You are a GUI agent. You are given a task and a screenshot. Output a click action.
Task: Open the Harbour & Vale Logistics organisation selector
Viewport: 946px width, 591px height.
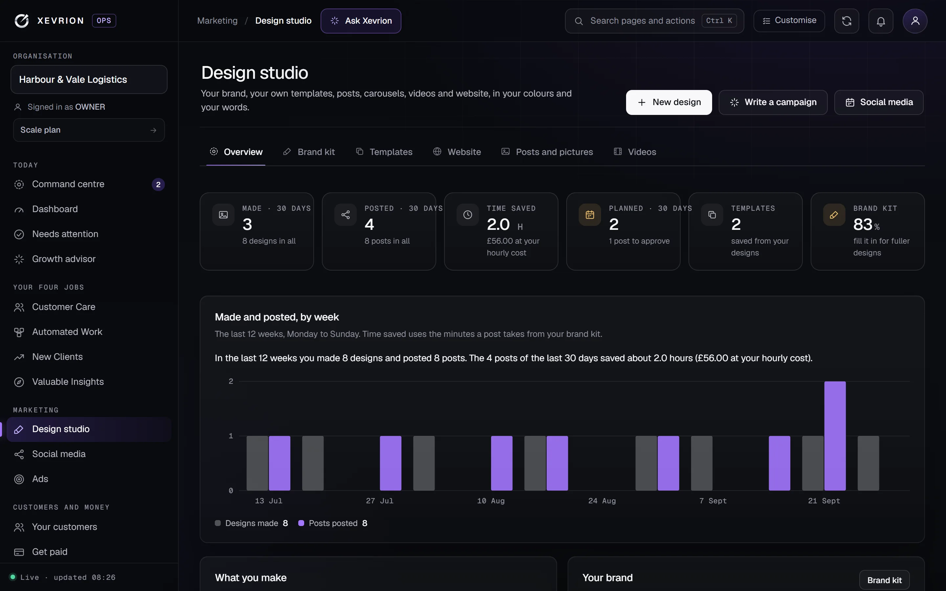coord(89,79)
